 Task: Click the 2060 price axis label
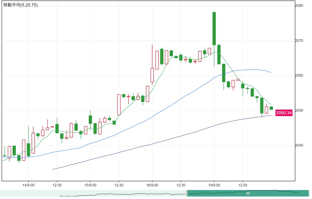point(299,75)
